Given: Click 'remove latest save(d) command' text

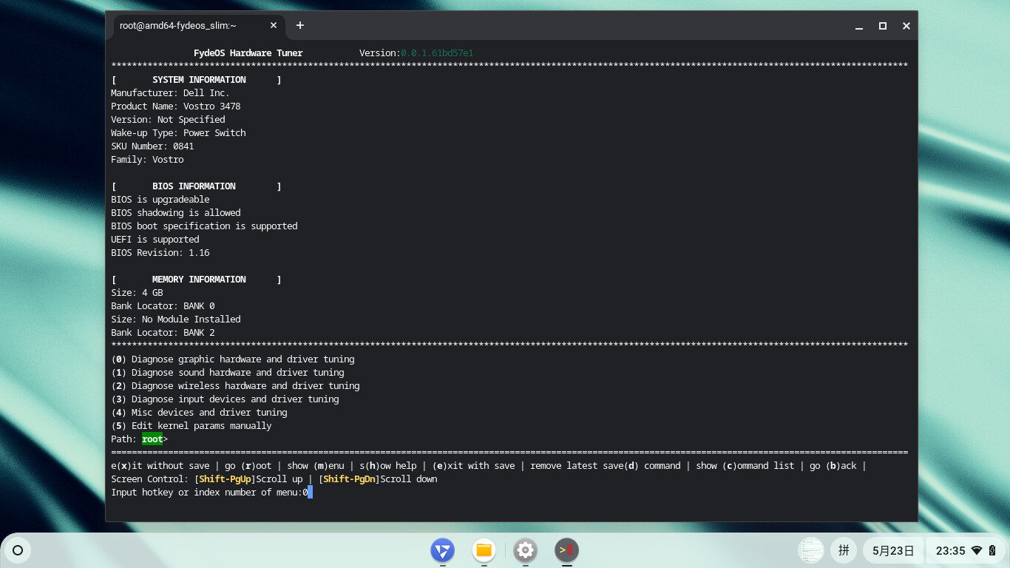Looking at the screenshot, I should 606,466.
